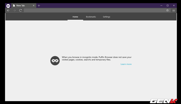Open the hamburger menu
The image size is (181, 104).
(x=174, y=10)
